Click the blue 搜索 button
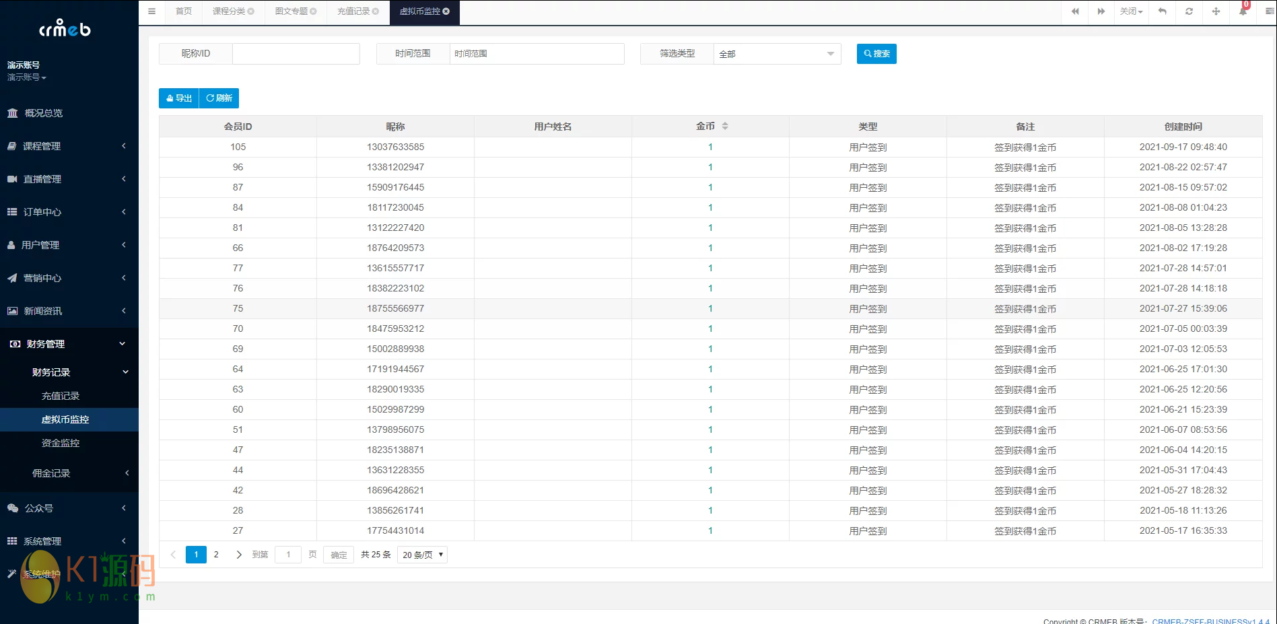The width and height of the screenshot is (1277, 624). (876, 54)
